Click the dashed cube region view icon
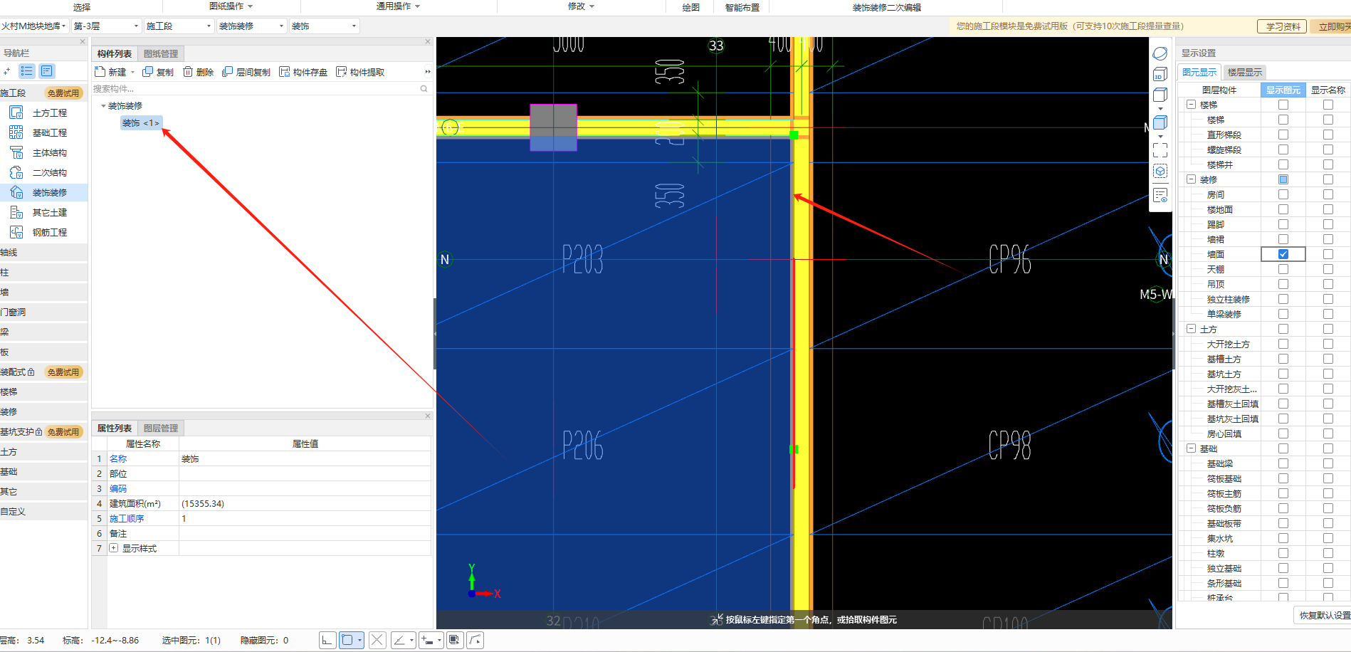Viewport: 1351px width, 652px height. click(1160, 172)
